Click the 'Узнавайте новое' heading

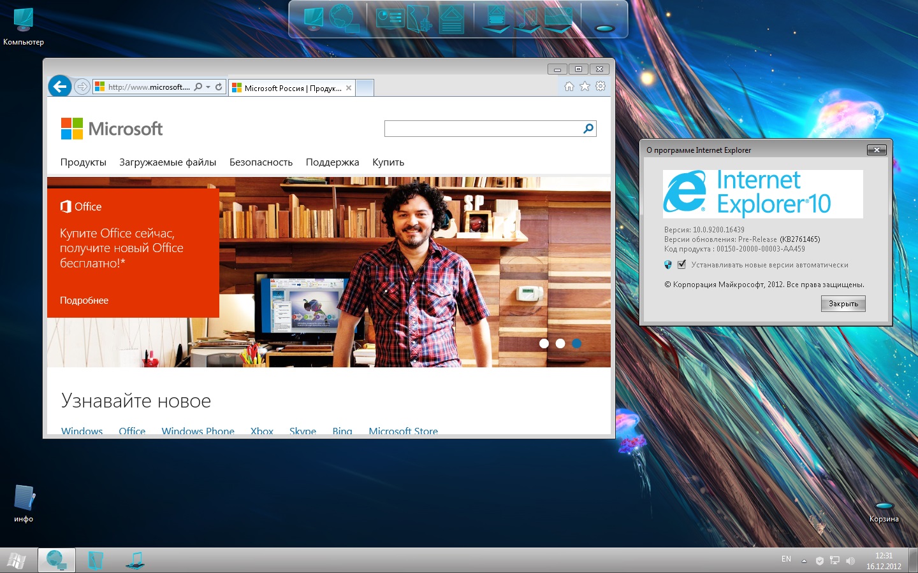[x=136, y=401]
